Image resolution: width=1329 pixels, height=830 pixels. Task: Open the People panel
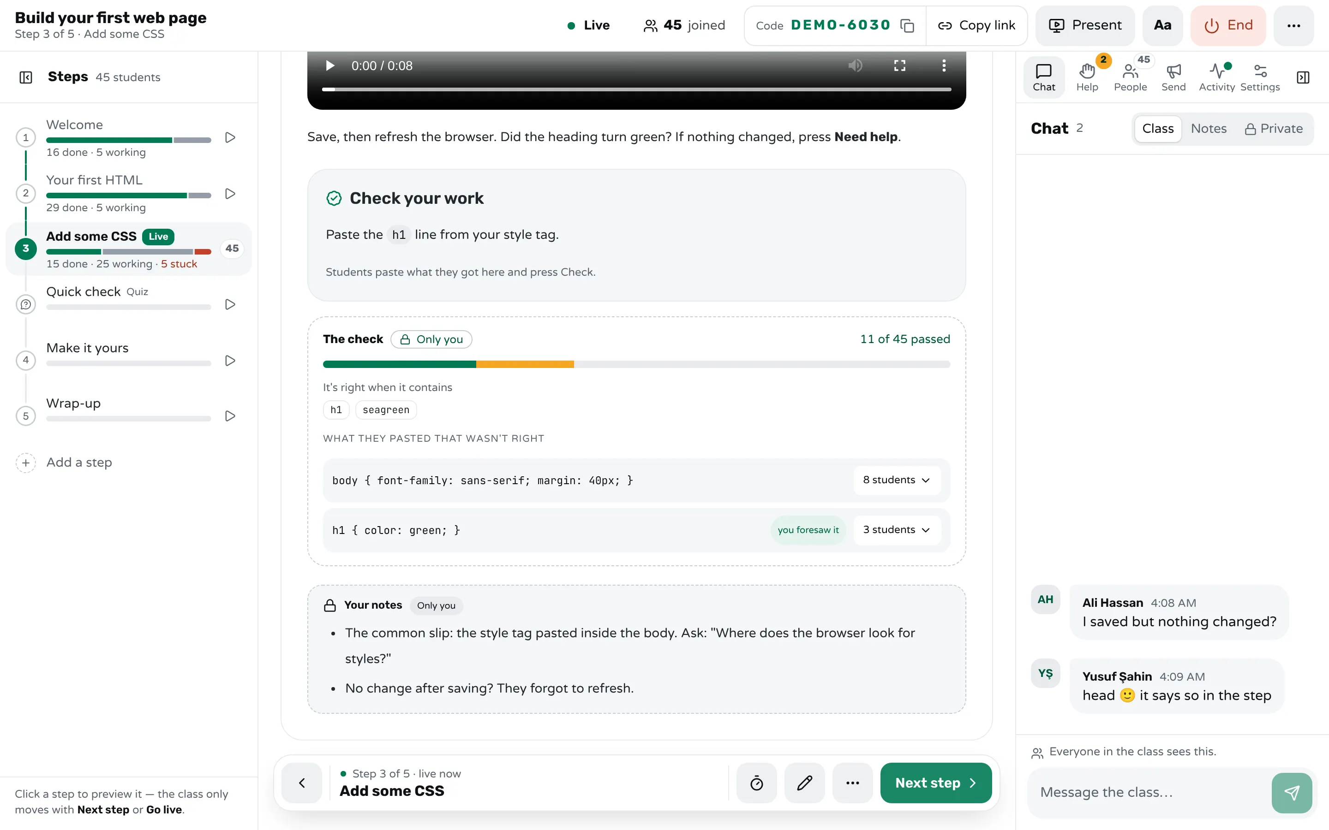tap(1130, 77)
